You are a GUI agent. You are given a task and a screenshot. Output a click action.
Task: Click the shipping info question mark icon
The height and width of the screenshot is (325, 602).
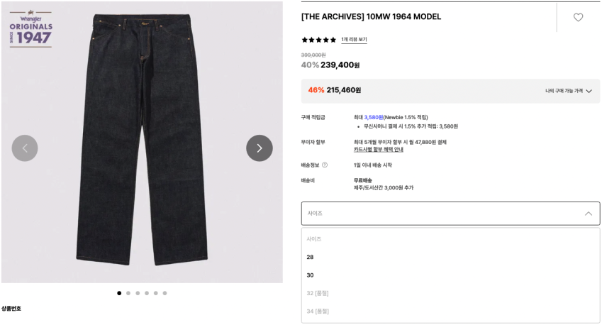pyautogui.click(x=325, y=165)
